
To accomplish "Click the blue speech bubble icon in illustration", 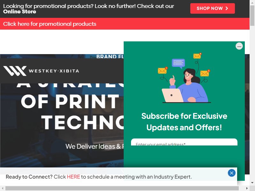I will point(178,63).
